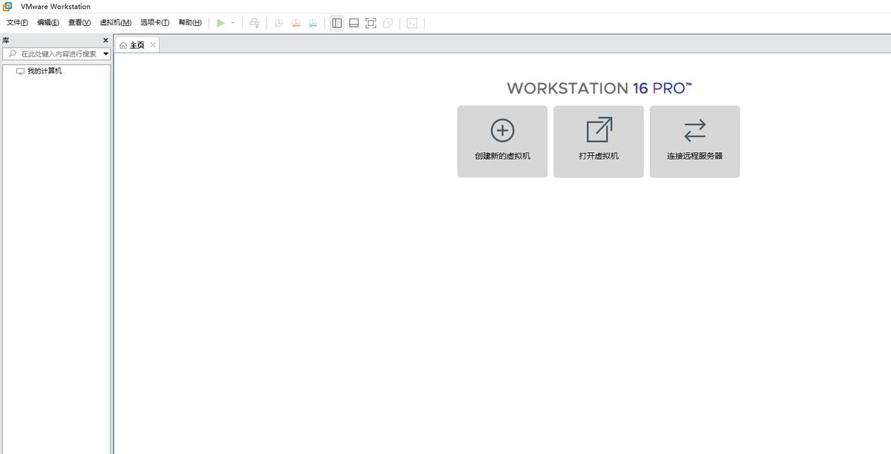The image size is (891, 454).
Task: Open the 文件(F) menu
Action: [17, 23]
